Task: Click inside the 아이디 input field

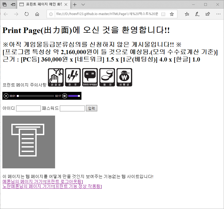Action: [28, 108]
